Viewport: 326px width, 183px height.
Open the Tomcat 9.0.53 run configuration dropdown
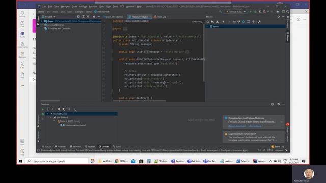236,12
